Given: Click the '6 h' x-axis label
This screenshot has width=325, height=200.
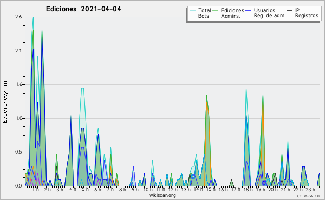Looking at the screenshot, I should [x=97, y=189].
